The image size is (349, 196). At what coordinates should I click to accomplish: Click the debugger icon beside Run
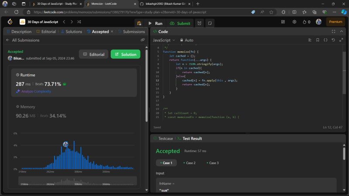(x=139, y=23)
